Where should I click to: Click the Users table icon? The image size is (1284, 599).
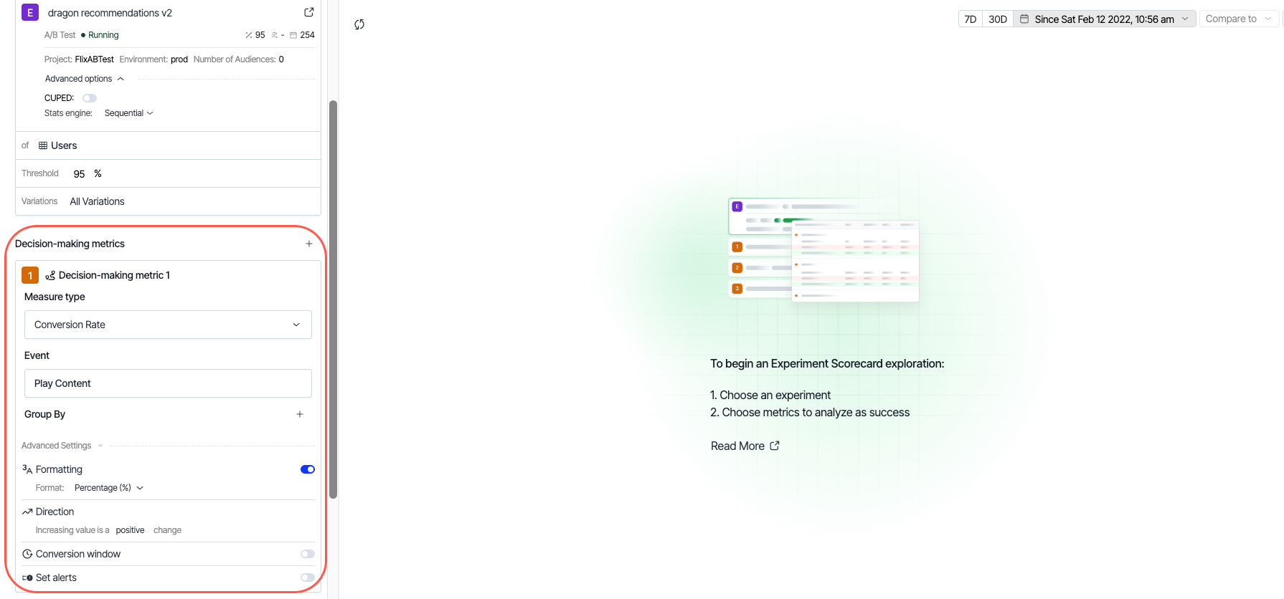click(x=43, y=145)
